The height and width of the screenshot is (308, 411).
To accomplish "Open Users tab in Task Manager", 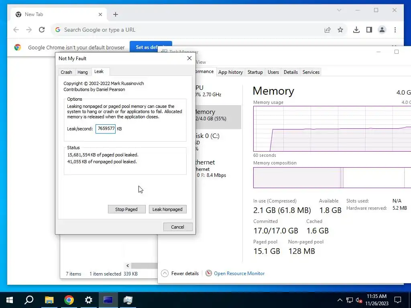I will click(273, 72).
